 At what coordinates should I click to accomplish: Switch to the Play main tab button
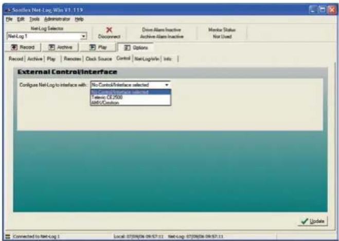(98, 47)
